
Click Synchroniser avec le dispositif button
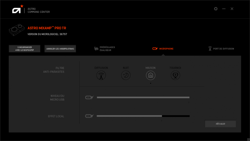[x=25, y=49]
